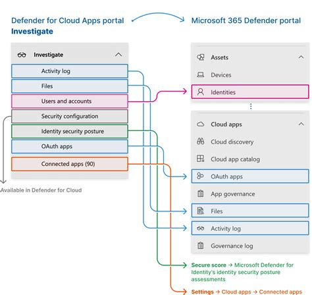Screen dimensions: 312x295
Task: Click the App governance clipboard icon
Action: 200,194
